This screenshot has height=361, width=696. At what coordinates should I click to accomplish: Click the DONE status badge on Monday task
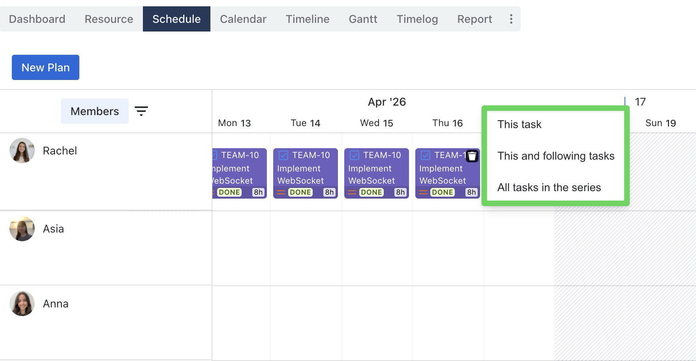(229, 192)
